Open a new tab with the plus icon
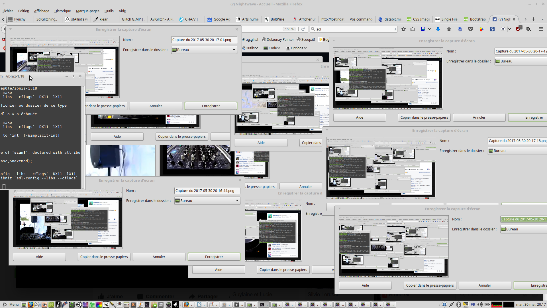547x308 pixels. (x=534, y=19)
